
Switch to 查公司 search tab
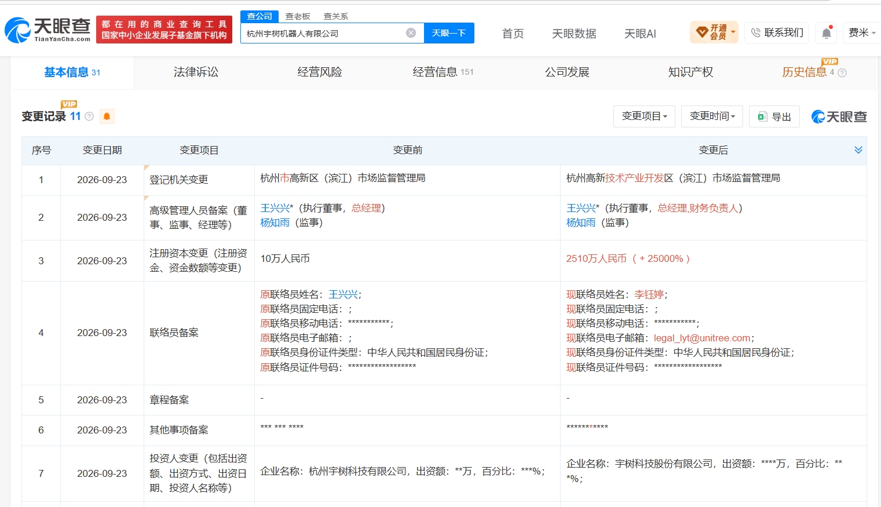[x=259, y=16]
